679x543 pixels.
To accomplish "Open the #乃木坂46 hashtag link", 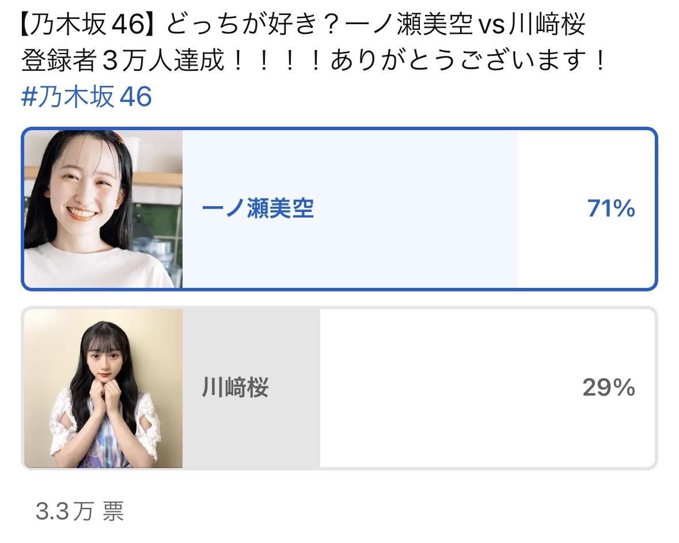I will pos(86,96).
